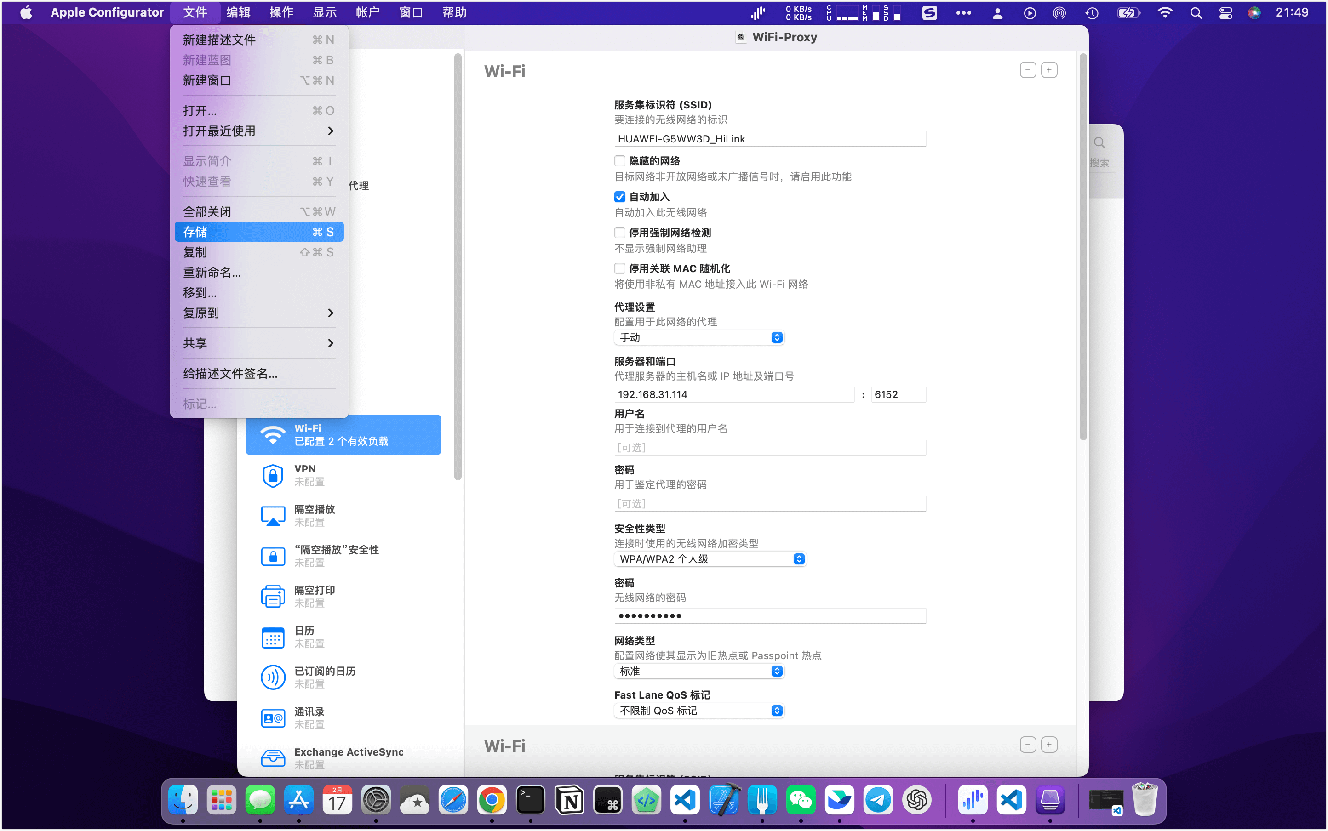The width and height of the screenshot is (1328, 831).
Task: Open the Help (帮助) menu
Action: pyautogui.click(x=454, y=13)
